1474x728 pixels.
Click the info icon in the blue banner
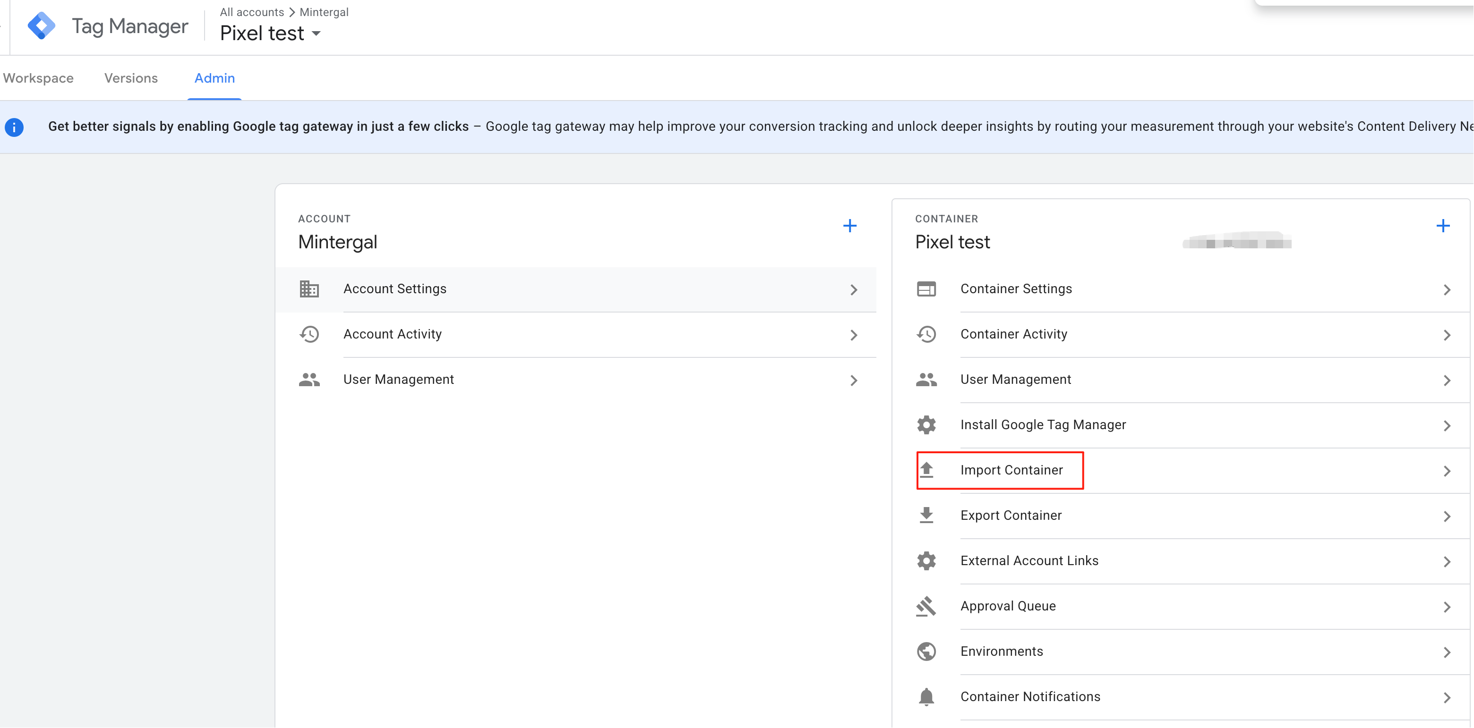coord(14,127)
